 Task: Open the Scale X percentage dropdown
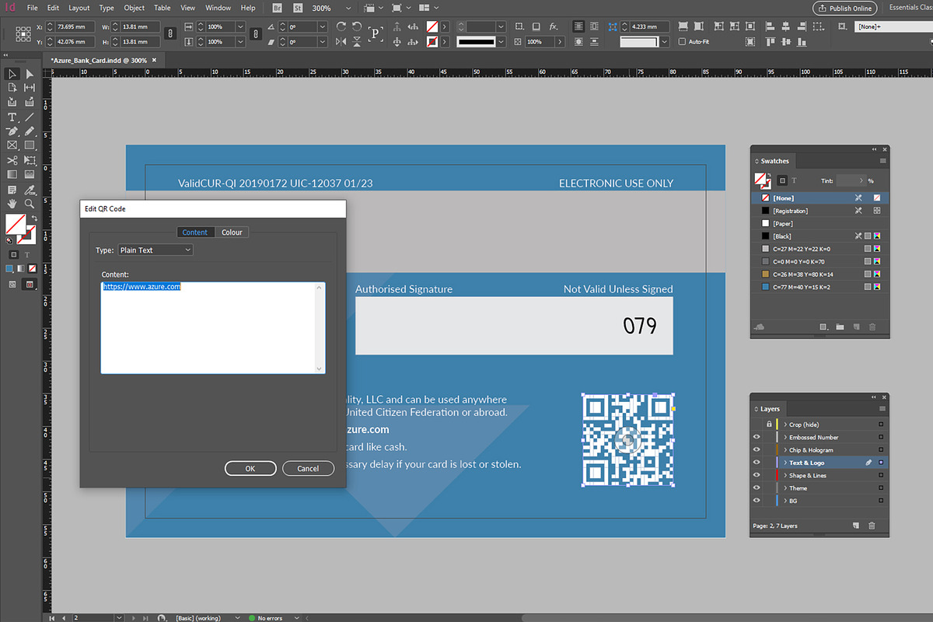pyautogui.click(x=239, y=26)
